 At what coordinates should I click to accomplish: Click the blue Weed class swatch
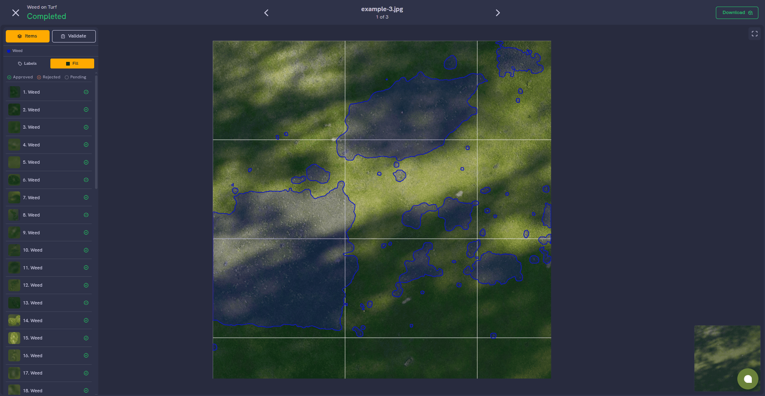[9, 51]
